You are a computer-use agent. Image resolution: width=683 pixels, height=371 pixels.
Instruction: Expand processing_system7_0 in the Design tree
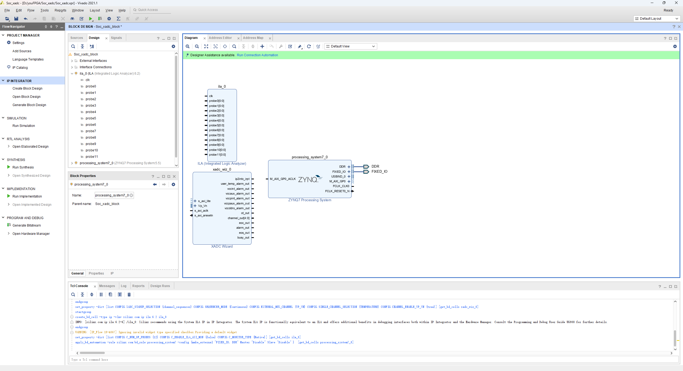pyautogui.click(x=72, y=163)
